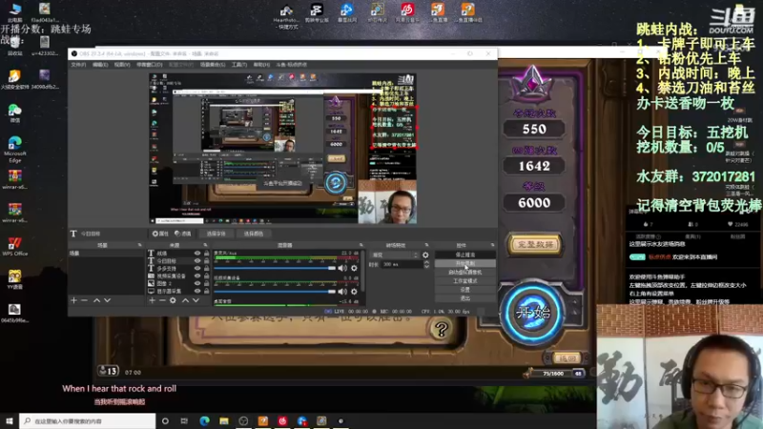Move scene down in Scenes panel
Screen dimensions: 763x429
[107, 300]
